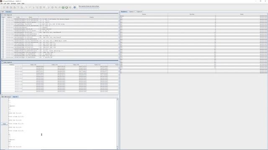Toggle breakpoint on first text segment row

(x=3, y=19)
